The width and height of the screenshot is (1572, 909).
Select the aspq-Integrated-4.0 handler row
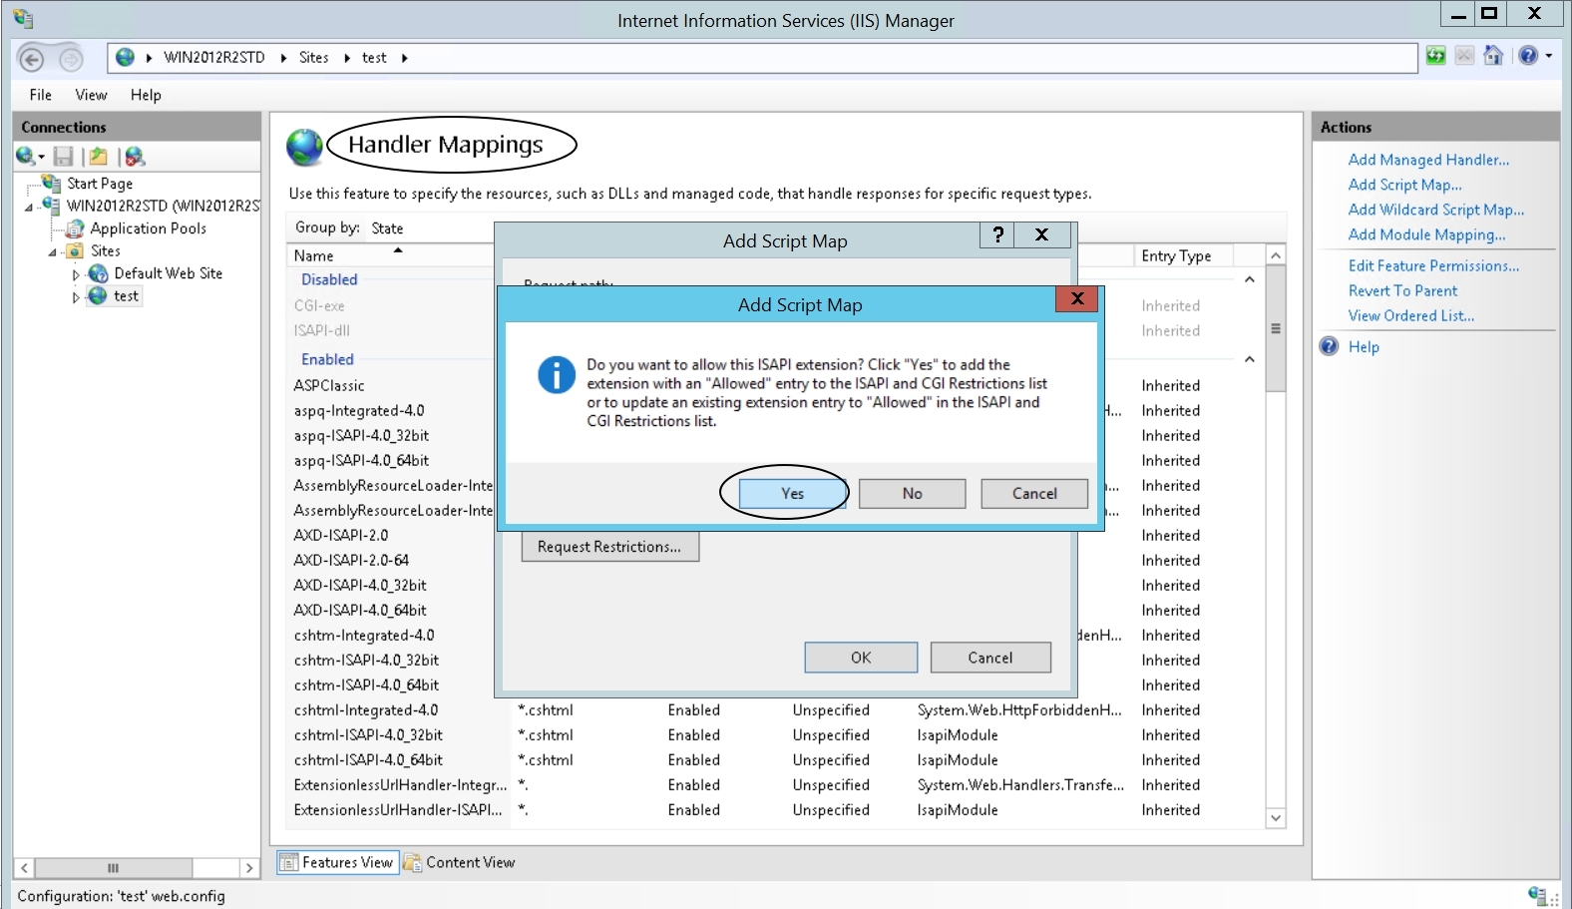pyautogui.click(x=359, y=410)
